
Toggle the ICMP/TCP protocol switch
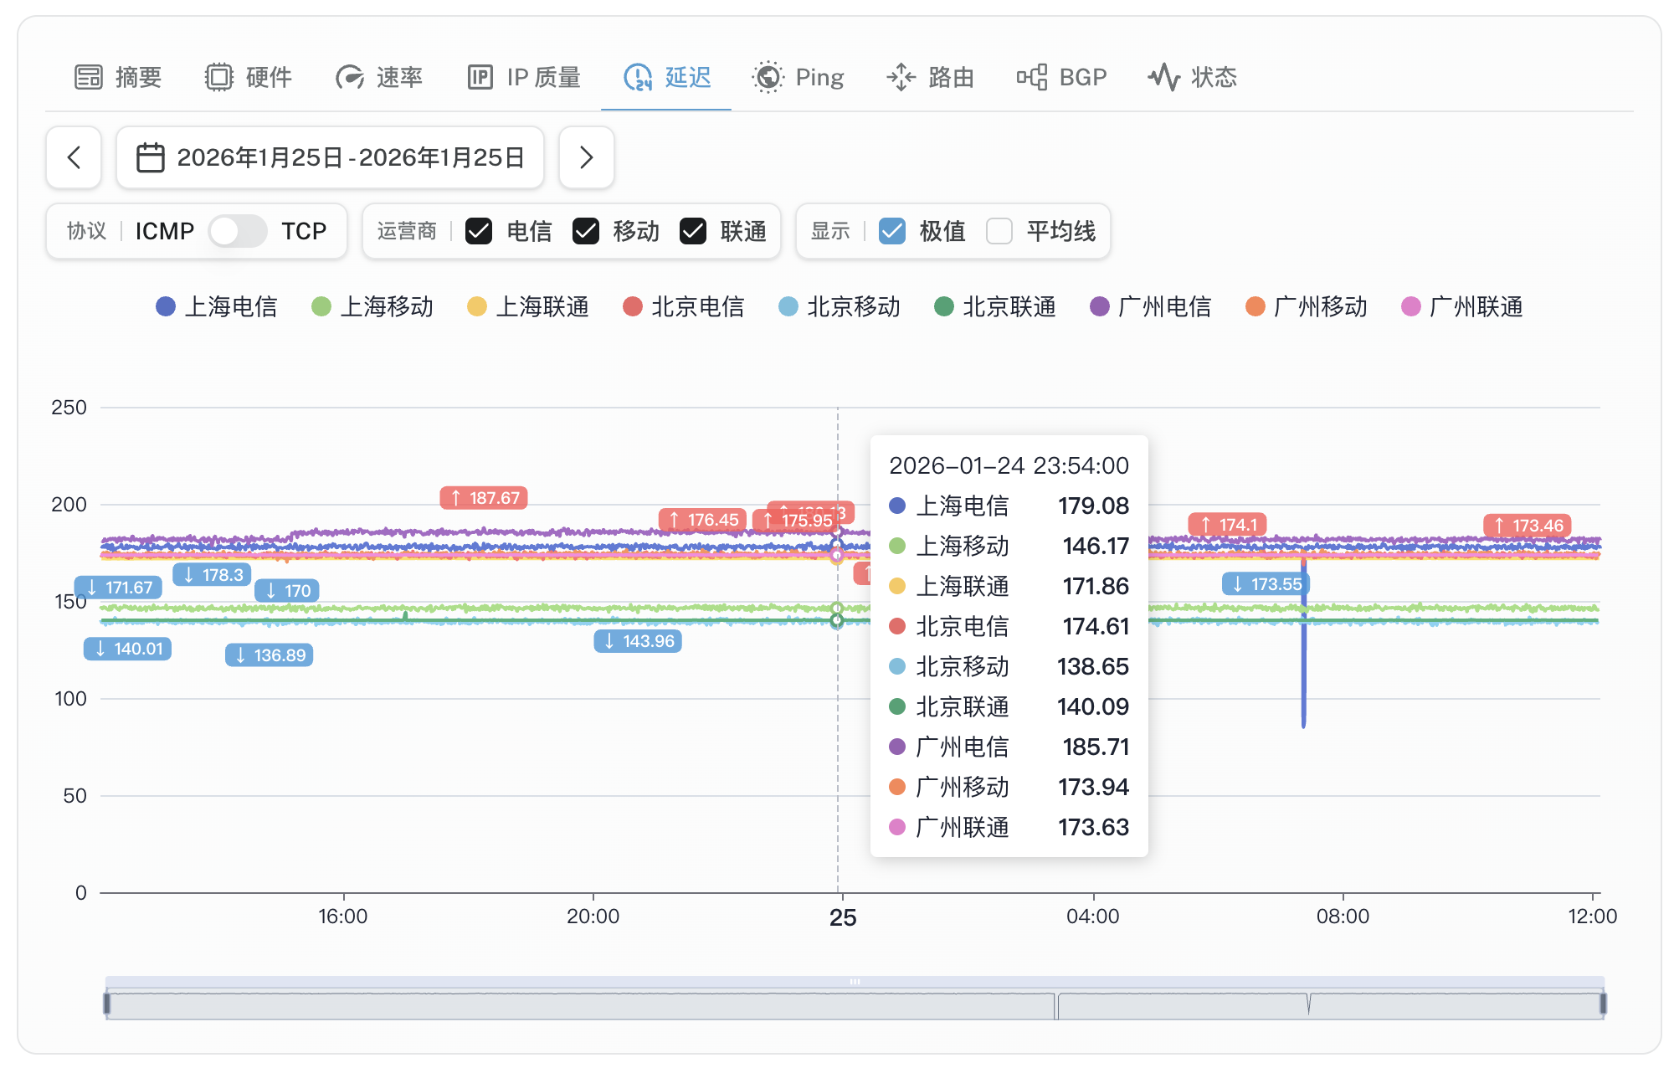(x=238, y=231)
